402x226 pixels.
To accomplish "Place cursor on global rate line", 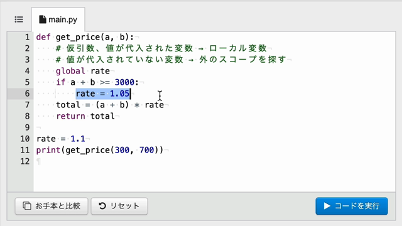I will [83, 71].
